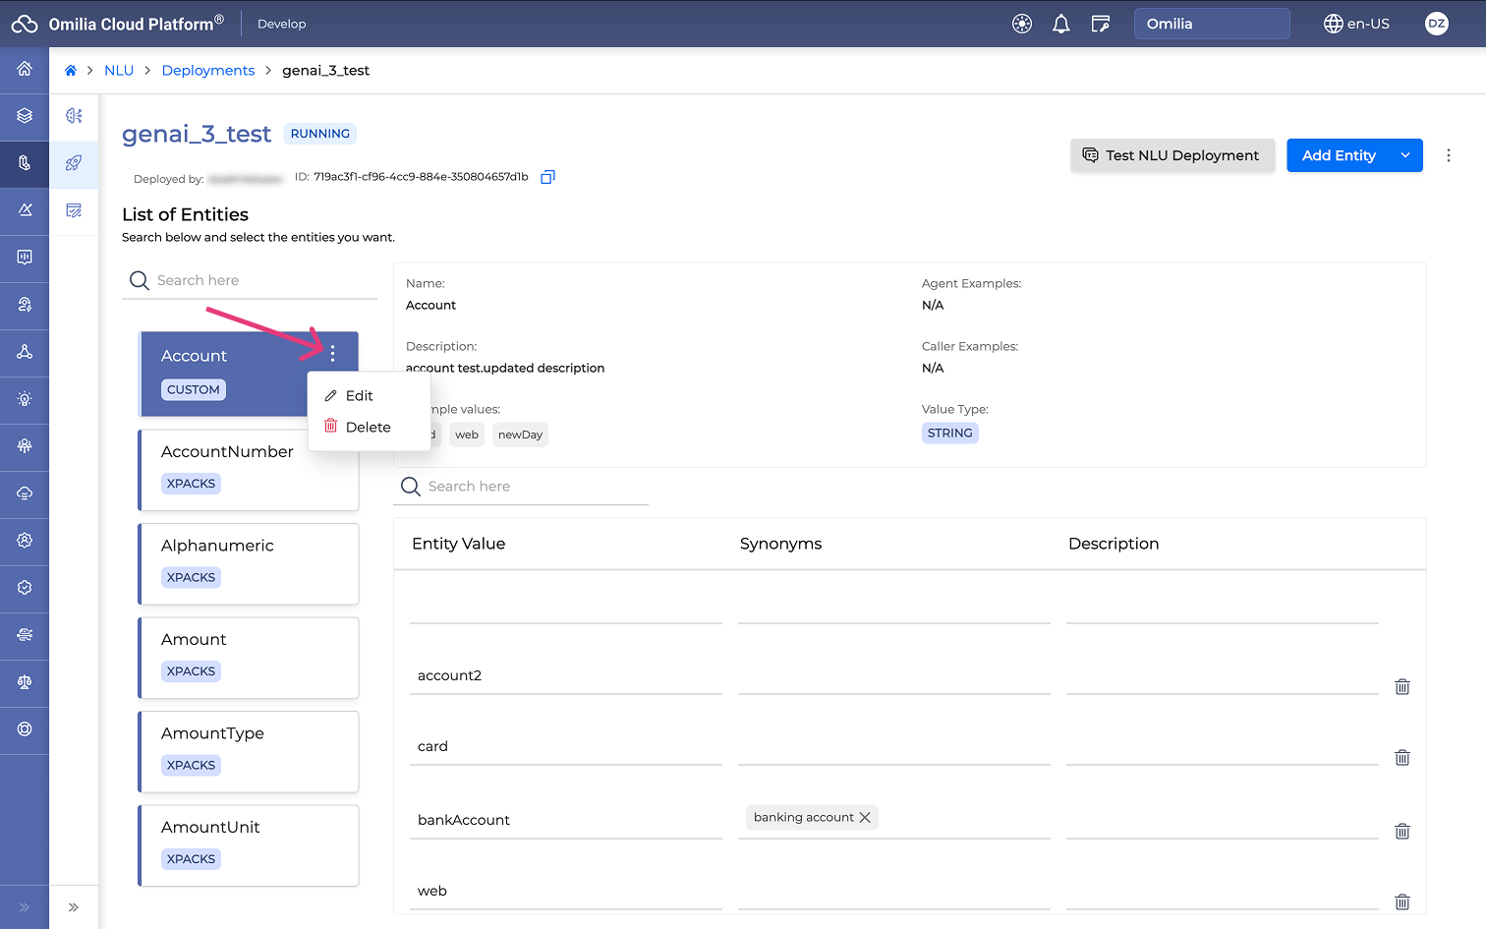Remove the banking account synonym tag
Image resolution: width=1486 pixels, height=929 pixels.
pos(865,817)
